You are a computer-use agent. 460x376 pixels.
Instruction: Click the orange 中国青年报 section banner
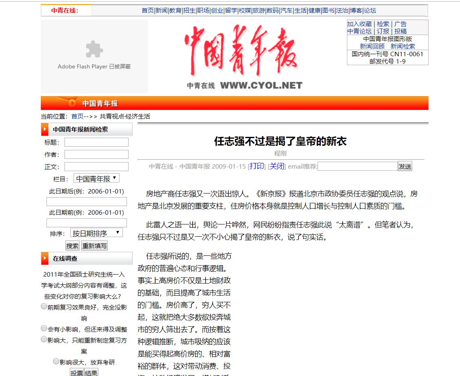tap(235, 103)
